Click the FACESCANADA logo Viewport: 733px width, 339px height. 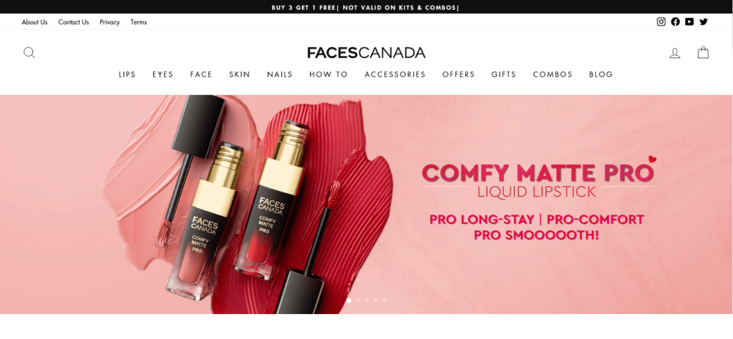[x=366, y=53]
